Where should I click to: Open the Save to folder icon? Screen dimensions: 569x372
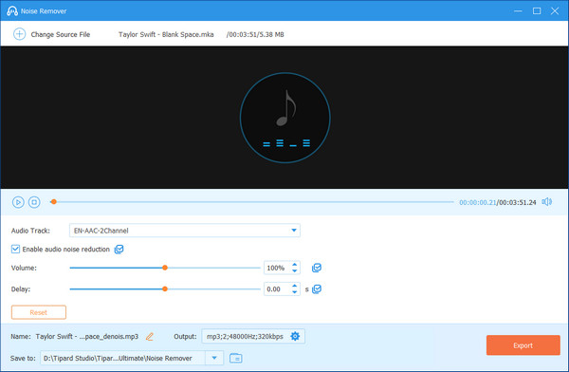tap(236, 358)
